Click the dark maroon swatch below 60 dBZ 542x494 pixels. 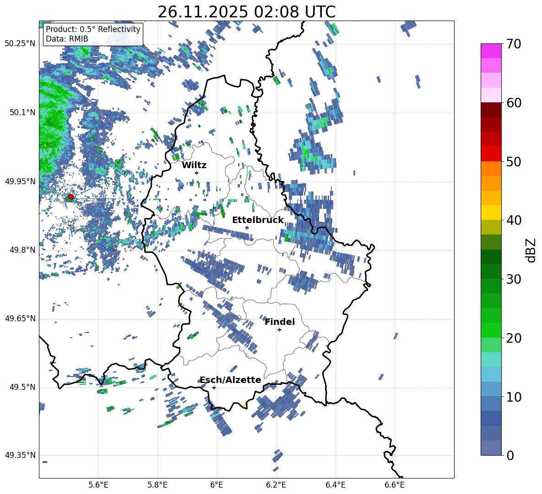(491, 110)
